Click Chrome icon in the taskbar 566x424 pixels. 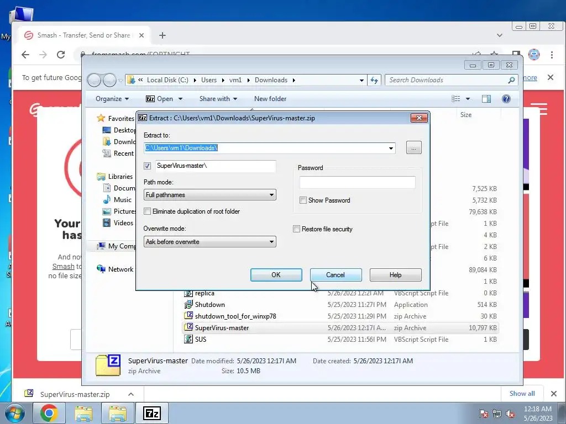(49, 413)
